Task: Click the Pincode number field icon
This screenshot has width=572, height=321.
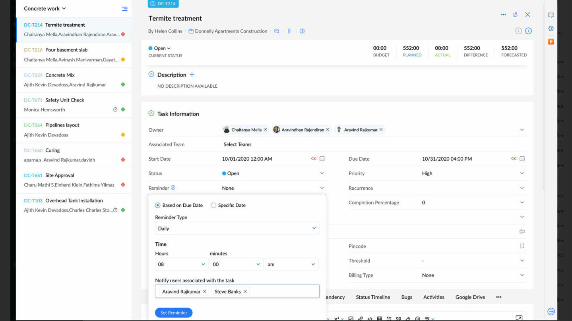Action: tap(522, 246)
